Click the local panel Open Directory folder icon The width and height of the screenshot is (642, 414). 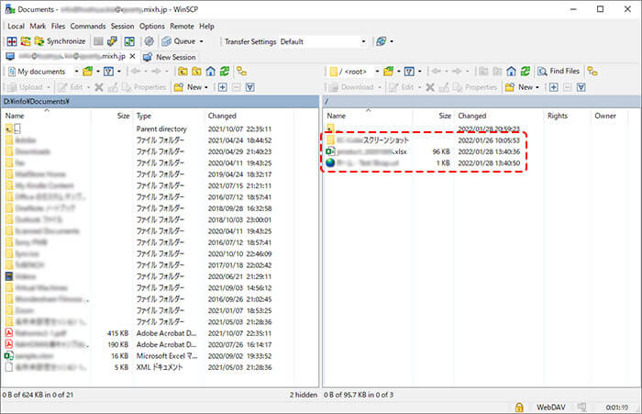(88, 72)
